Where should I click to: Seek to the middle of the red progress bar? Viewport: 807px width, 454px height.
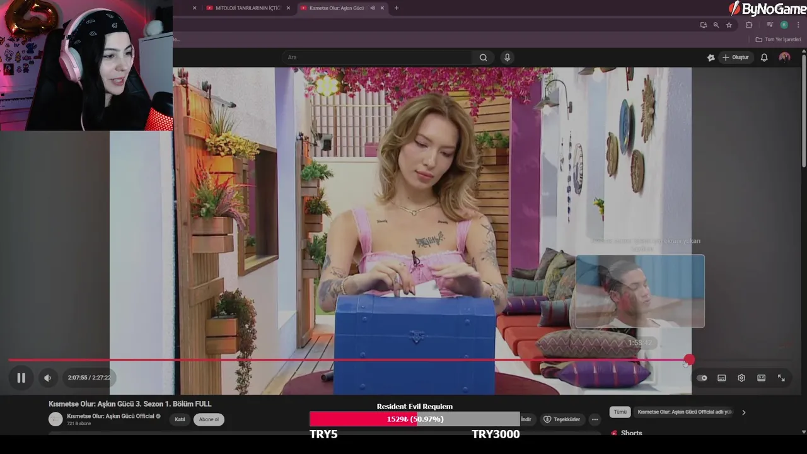349,360
